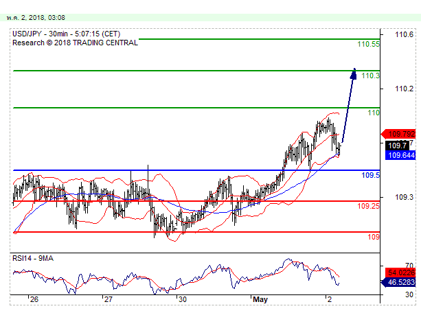The image size is (421, 313).
Task: Click the red 54.0226 RSI value tag
Action: pyautogui.click(x=402, y=272)
